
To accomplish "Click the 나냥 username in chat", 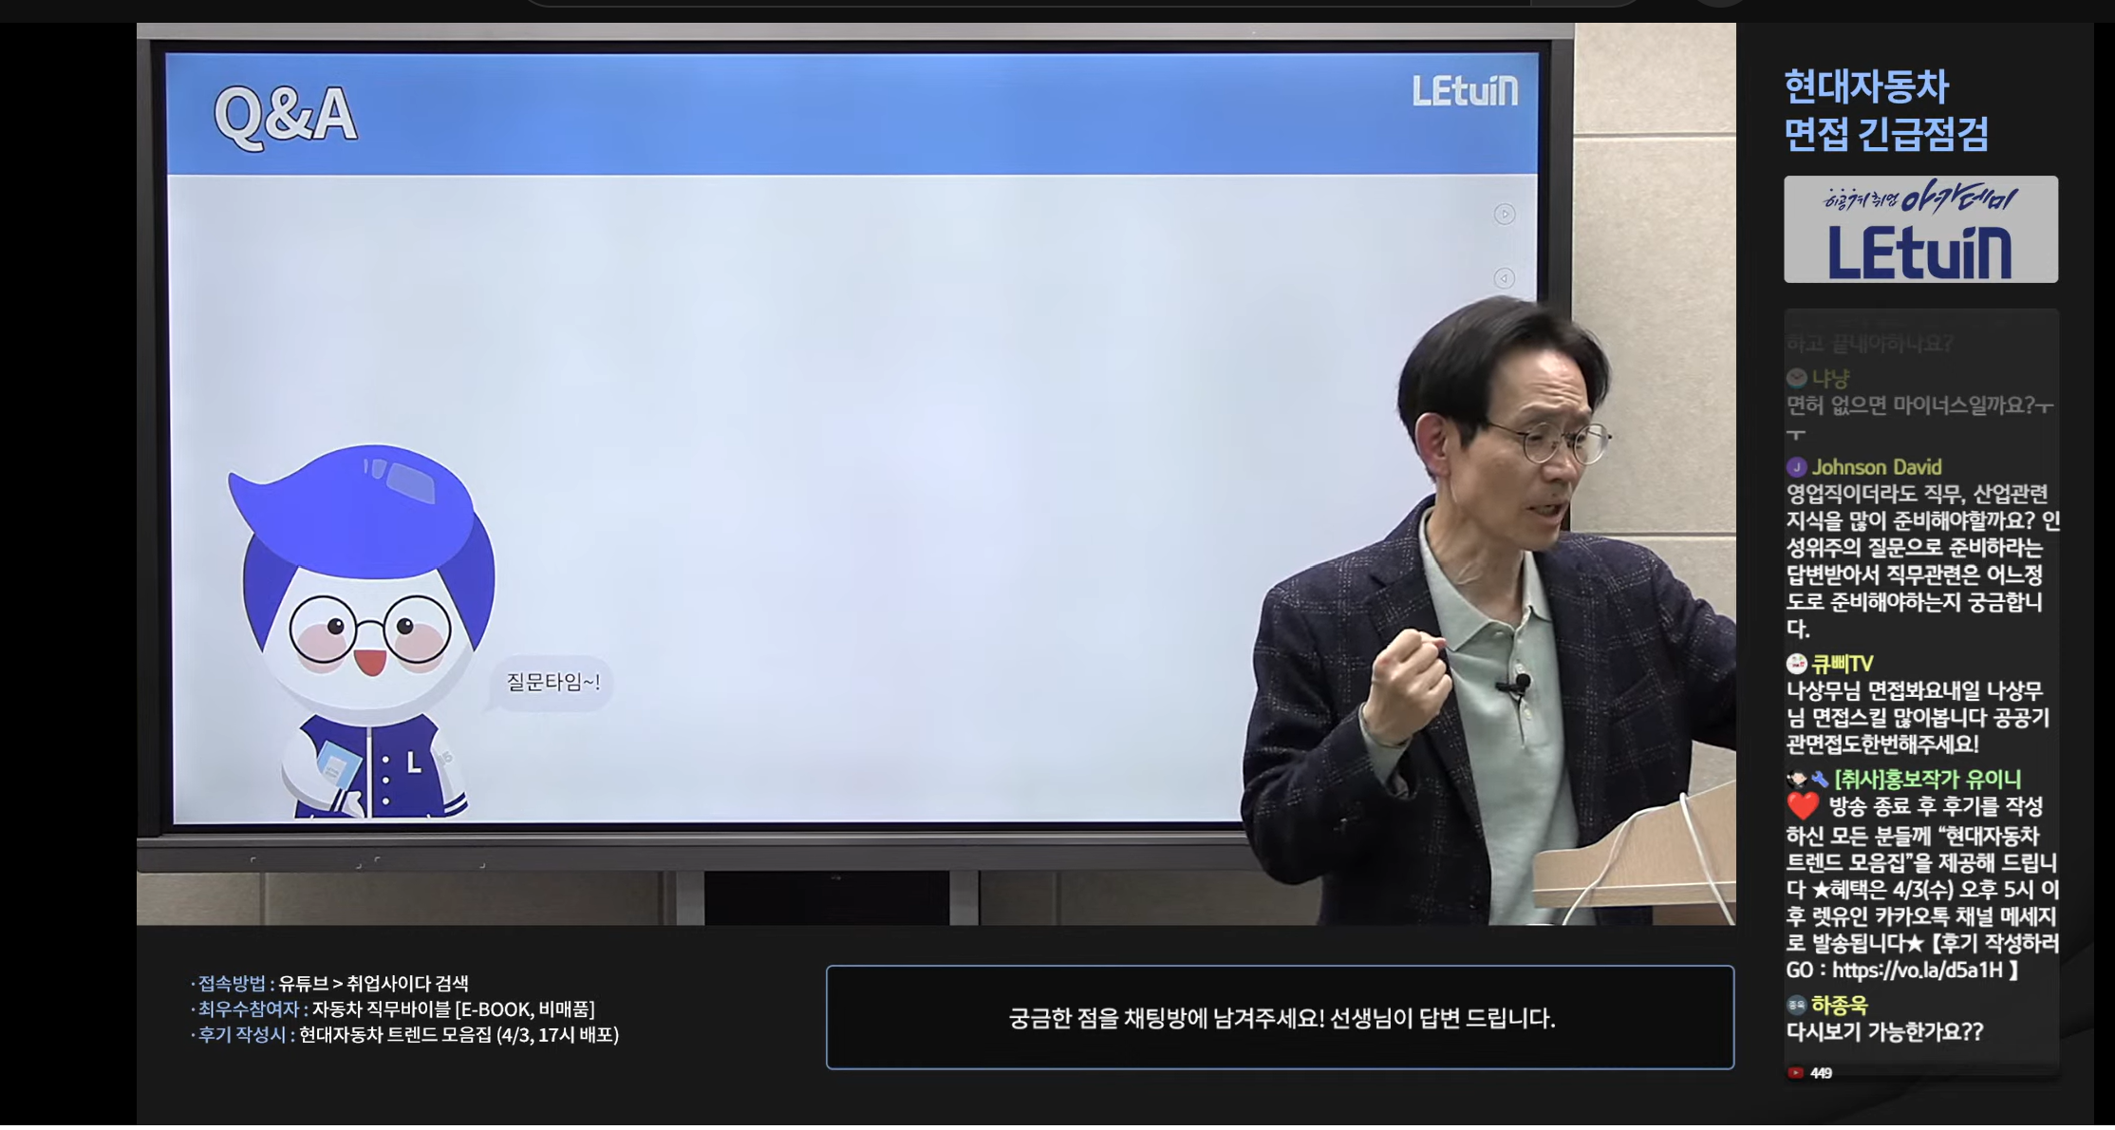I will tap(1830, 378).
